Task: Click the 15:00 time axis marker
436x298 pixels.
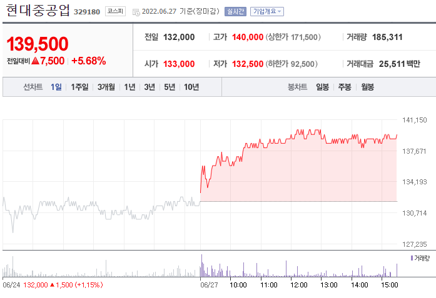Action: coord(390,285)
